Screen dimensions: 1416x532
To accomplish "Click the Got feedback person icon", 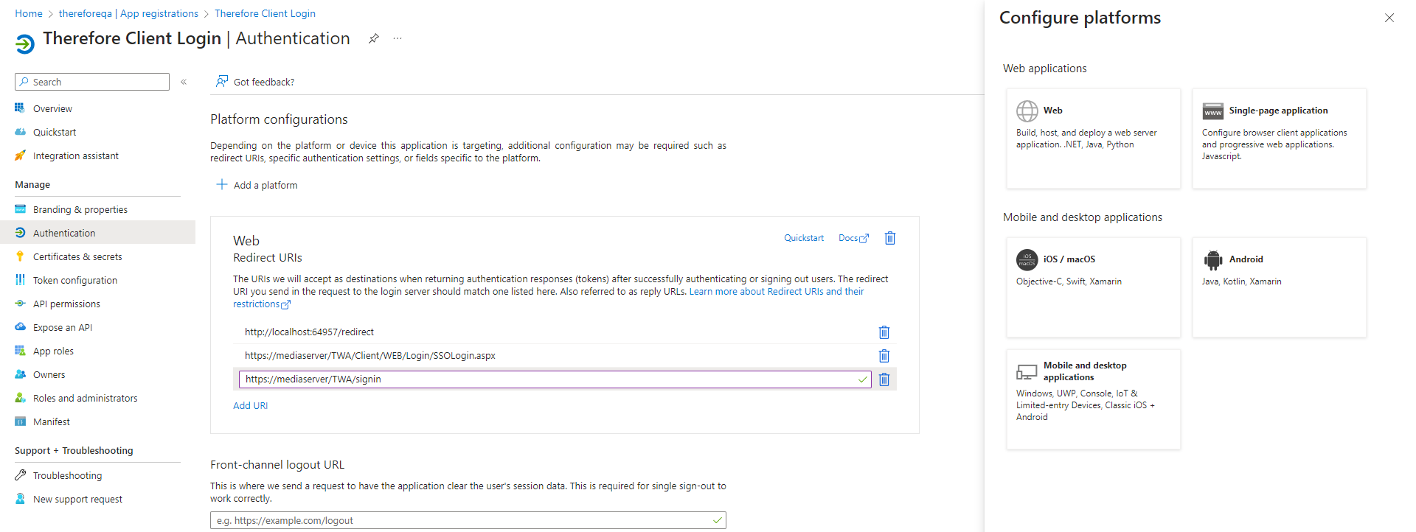I will coord(221,81).
